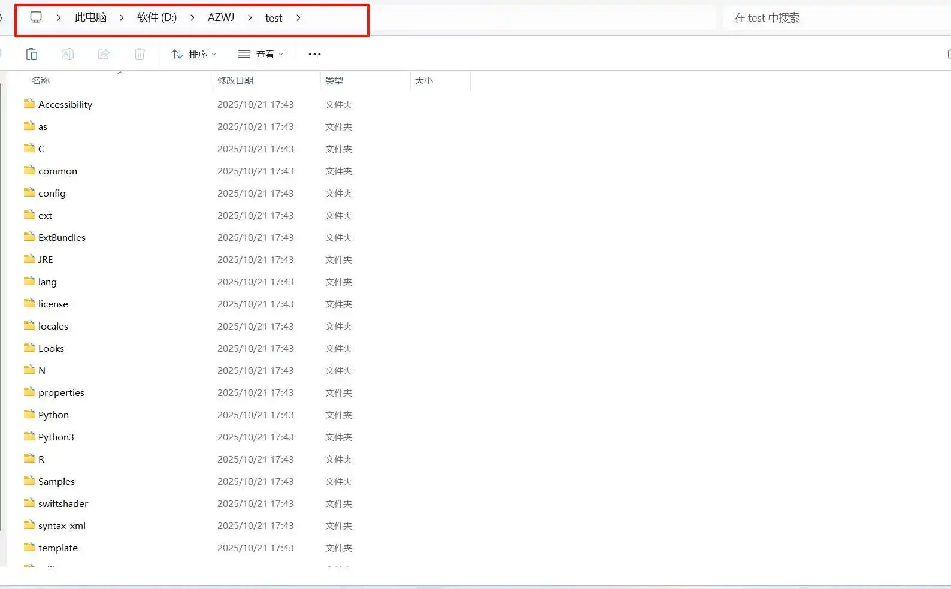Viewport: 951px width, 589px height.
Task: Click the Accessibility folder icon
Action: (29, 104)
